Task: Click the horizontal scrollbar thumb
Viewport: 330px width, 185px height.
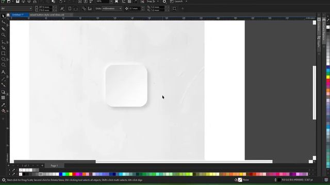Action: (184, 161)
